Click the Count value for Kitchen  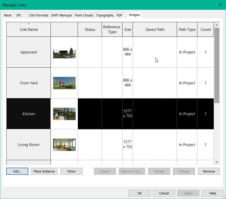(x=206, y=114)
